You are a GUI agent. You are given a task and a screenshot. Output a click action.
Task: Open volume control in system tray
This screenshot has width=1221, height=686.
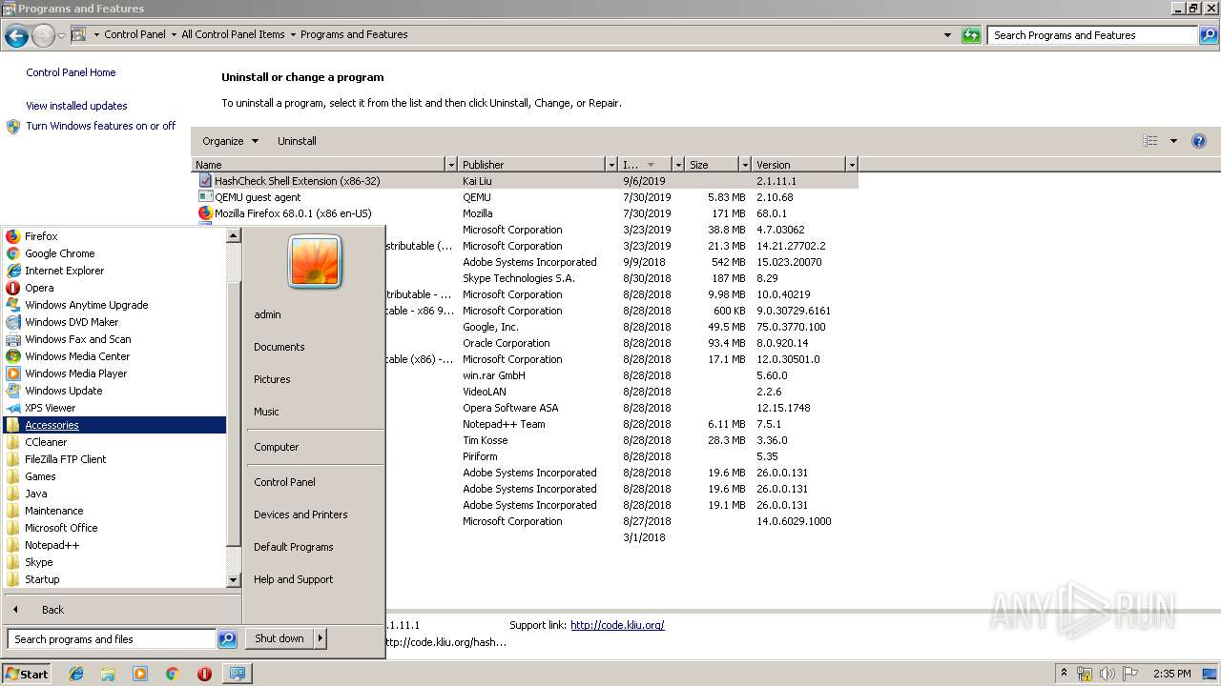tap(1107, 674)
